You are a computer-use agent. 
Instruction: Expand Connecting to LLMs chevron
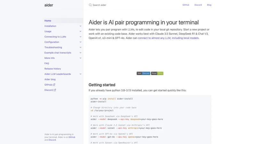[80, 37]
